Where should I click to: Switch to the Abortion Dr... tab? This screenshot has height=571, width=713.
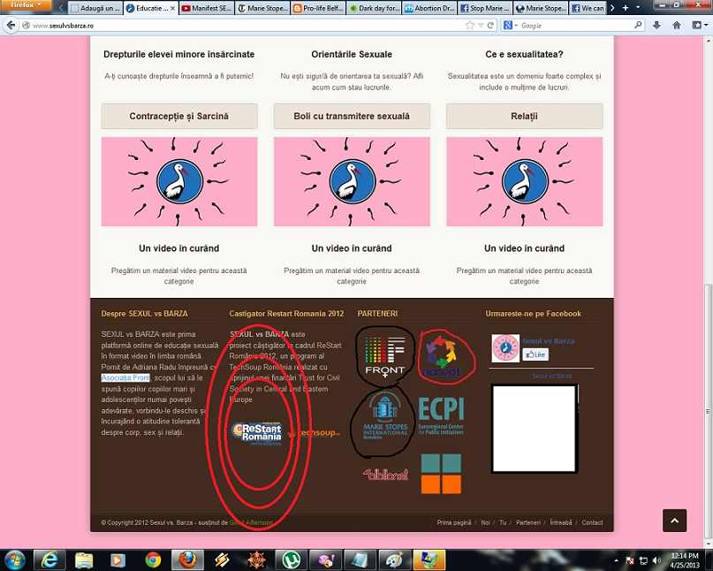[429, 9]
